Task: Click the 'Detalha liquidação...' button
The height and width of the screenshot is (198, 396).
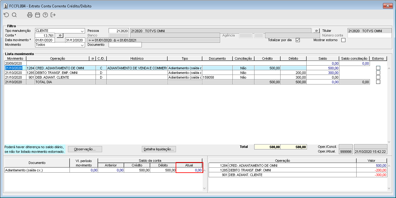Action: (x=159, y=149)
